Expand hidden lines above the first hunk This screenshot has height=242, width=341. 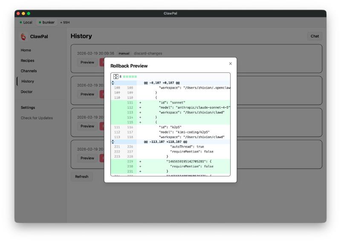(x=113, y=83)
